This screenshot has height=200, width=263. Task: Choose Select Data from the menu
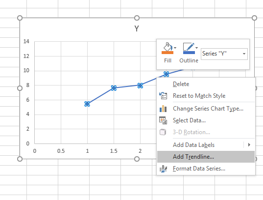tap(206, 120)
